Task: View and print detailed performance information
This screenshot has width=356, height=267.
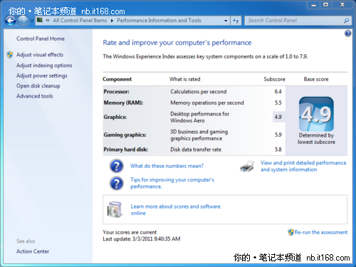Action: tap(303, 166)
